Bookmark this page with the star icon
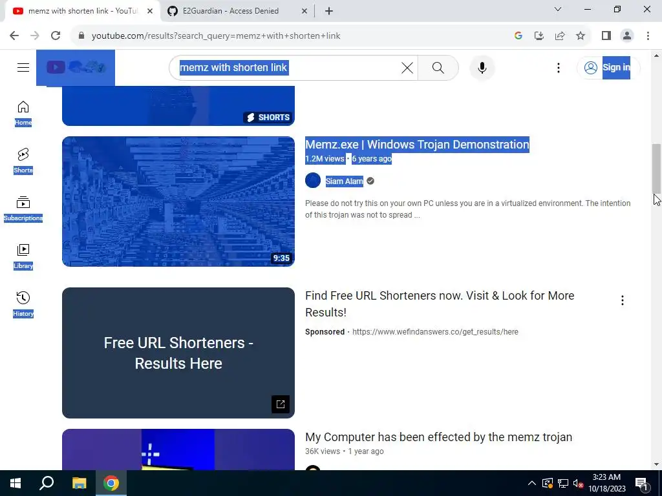The image size is (662, 496). pyautogui.click(x=581, y=36)
